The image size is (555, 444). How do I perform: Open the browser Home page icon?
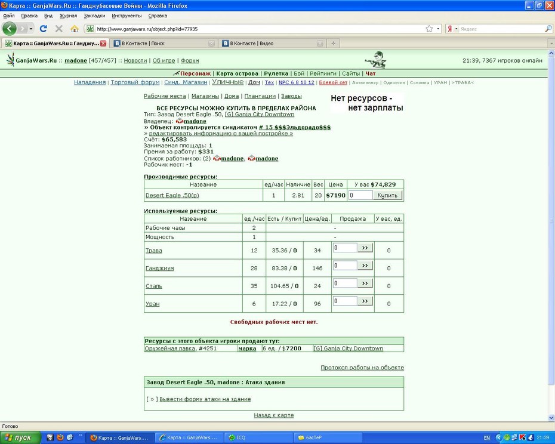tap(75, 29)
